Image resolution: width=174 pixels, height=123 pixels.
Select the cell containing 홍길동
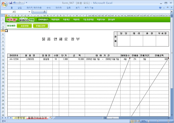46,59
